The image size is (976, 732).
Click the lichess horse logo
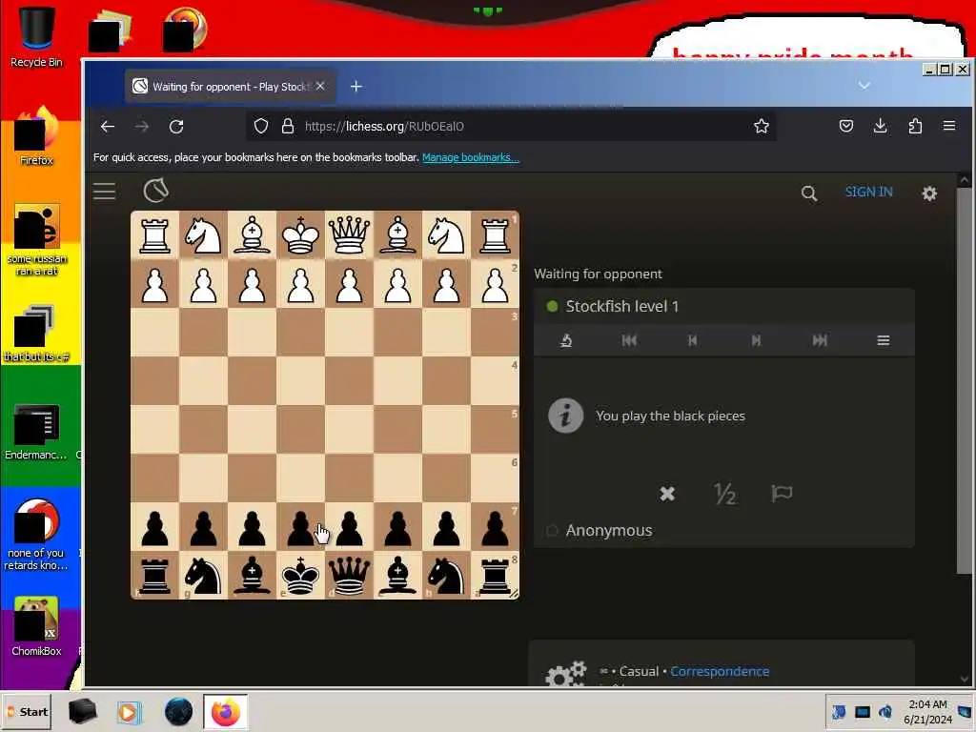[x=155, y=191]
